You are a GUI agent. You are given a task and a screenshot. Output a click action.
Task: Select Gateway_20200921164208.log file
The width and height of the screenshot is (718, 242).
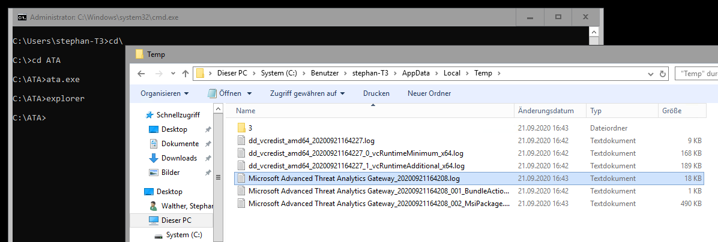pyautogui.click(x=469, y=178)
